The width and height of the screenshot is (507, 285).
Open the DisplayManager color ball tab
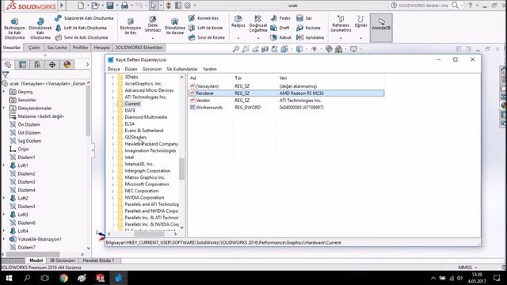67,65
